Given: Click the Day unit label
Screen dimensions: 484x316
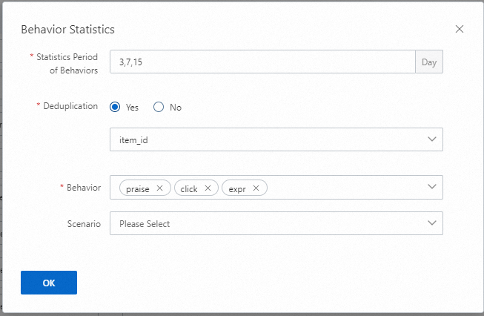Looking at the screenshot, I should coord(428,62).
